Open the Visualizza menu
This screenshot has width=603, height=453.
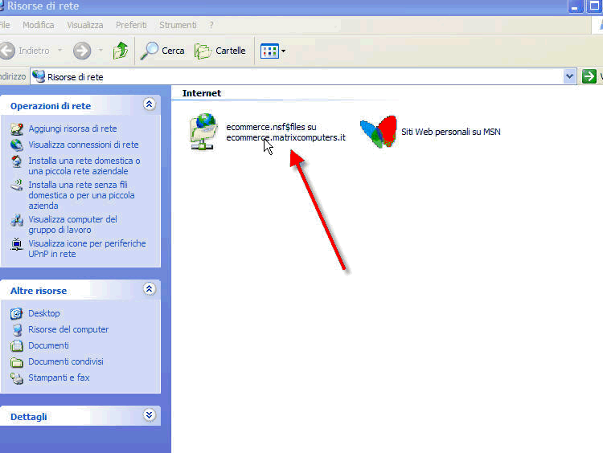click(x=85, y=25)
